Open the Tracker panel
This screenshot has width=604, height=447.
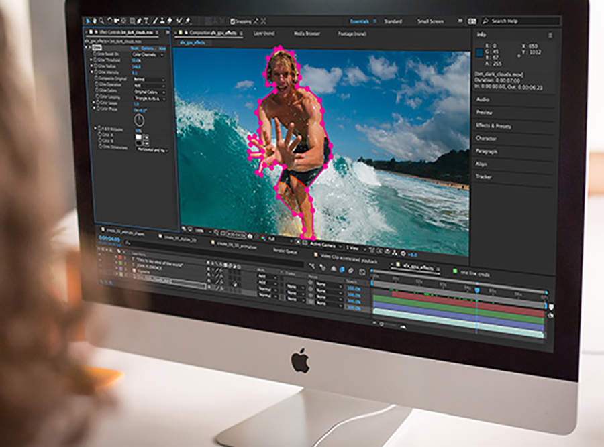483,176
